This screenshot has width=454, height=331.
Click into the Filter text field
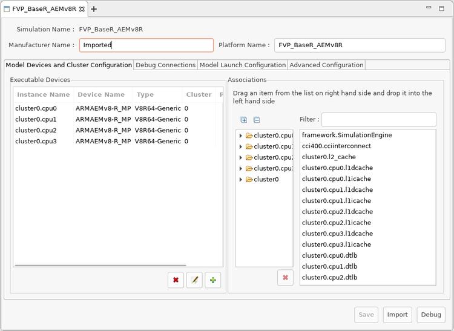pos(378,119)
